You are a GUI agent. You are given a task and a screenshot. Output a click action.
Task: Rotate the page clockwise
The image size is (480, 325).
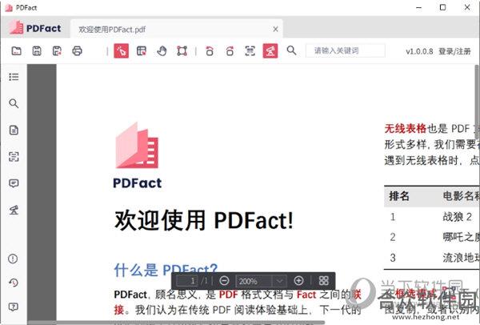pyautogui.click(x=230, y=51)
